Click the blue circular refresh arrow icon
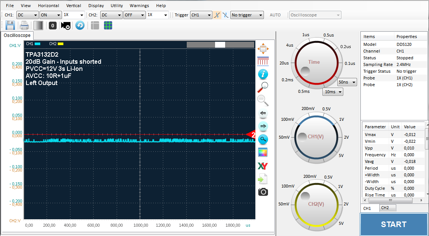The width and height of the screenshot is (429, 236). 80,25
